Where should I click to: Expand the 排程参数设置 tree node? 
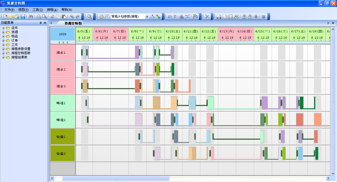[x=3, y=49]
